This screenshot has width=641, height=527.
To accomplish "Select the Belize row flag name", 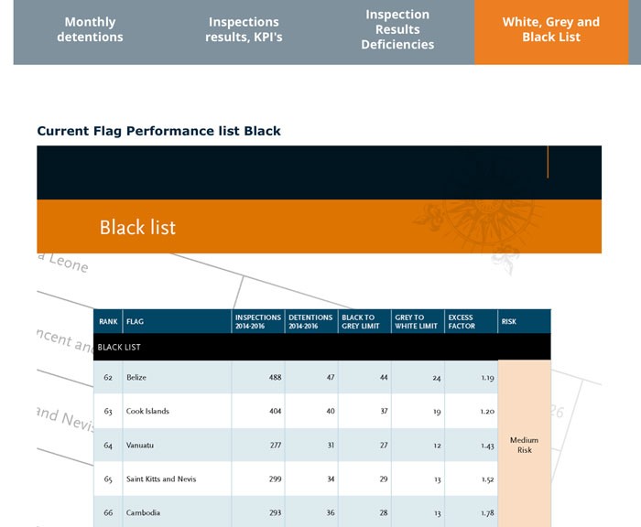I will [136, 377].
